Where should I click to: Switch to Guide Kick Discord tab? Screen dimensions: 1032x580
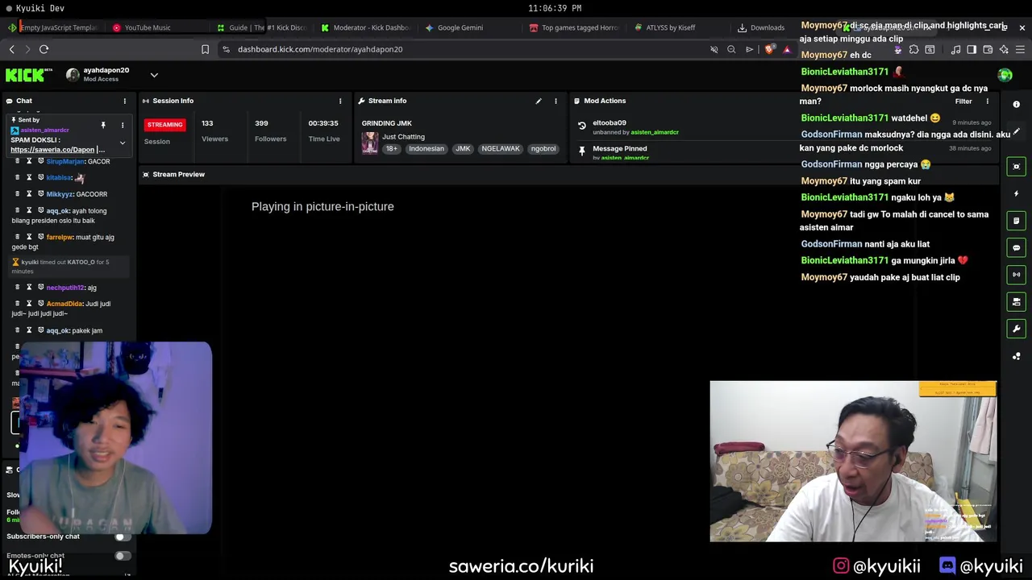(x=262, y=27)
